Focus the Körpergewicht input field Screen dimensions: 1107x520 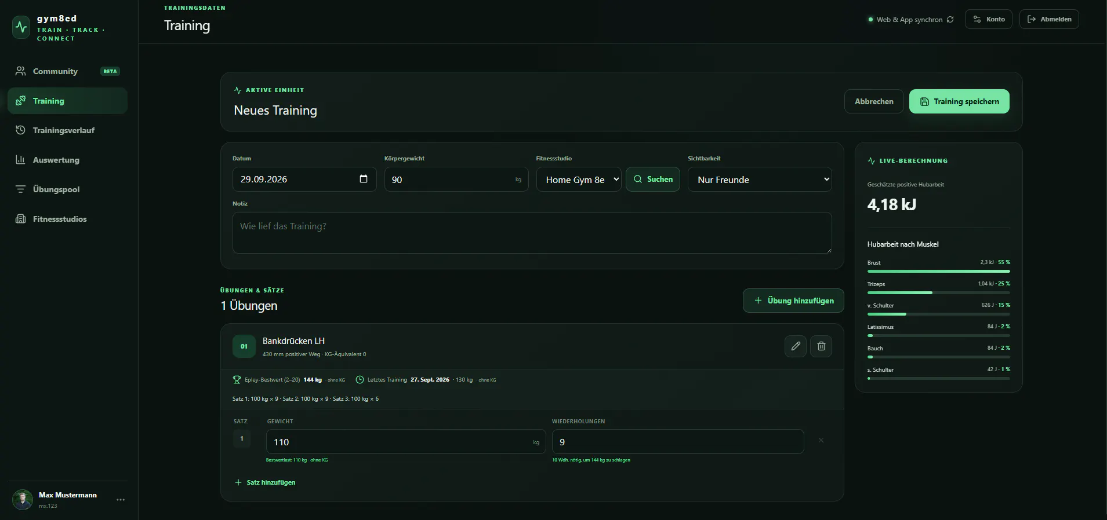point(456,180)
